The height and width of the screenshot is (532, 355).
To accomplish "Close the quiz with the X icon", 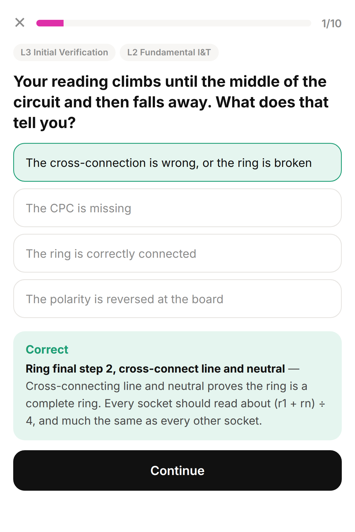I will tap(20, 23).
